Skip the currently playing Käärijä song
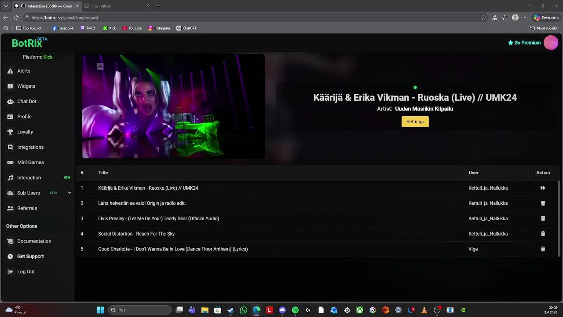 pyautogui.click(x=543, y=188)
